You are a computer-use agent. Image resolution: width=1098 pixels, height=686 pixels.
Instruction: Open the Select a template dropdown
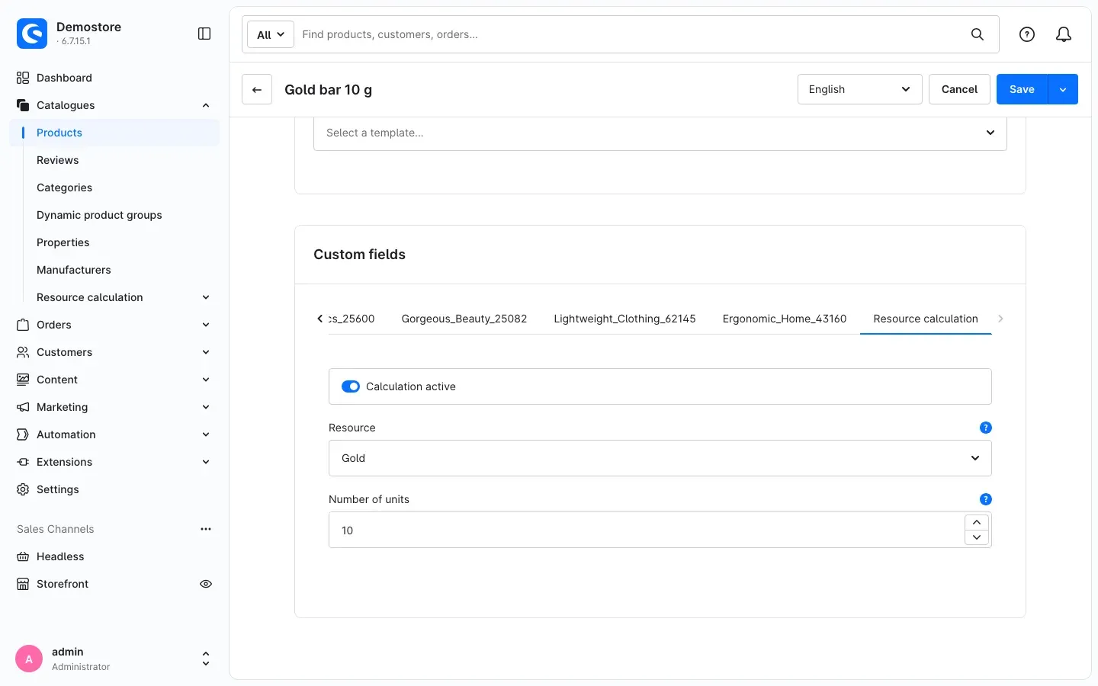coord(660,133)
